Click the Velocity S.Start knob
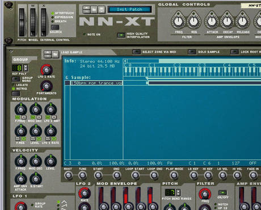The height and width of the screenshot is (210, 261). click(36, 179)
